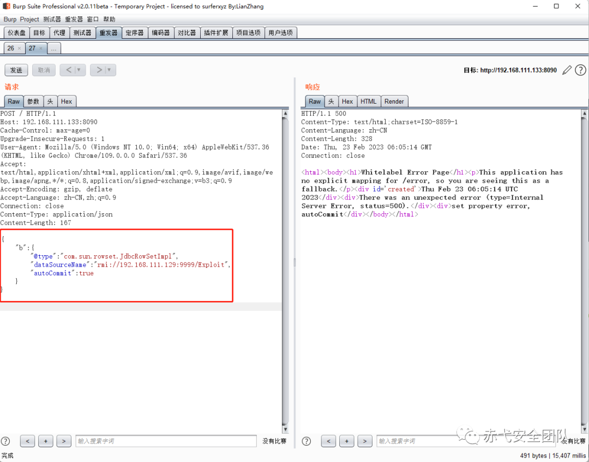The width and height of the screenshot is (589, 462).
Task: Open the Burp menu
Action: pos(10,19)
